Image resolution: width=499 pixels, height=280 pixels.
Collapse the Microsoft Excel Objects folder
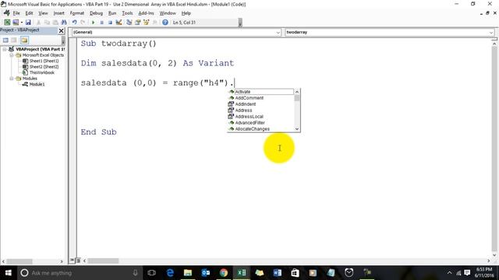pyautogui.click(x=12, y=55)
